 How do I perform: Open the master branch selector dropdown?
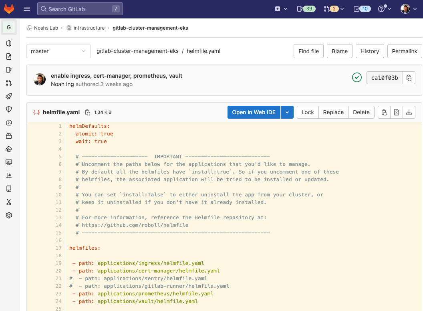click(x=58, y=51)
